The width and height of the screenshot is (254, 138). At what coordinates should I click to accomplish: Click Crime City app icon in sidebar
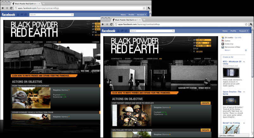pyautogui.click(x=223, y=44)
